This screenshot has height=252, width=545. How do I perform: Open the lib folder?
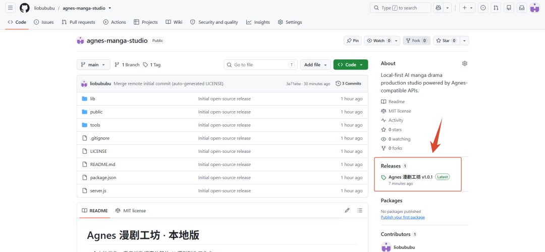92,99
